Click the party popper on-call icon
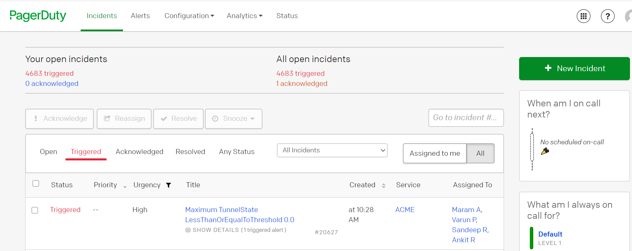The image size is (632, 251). 545,151
